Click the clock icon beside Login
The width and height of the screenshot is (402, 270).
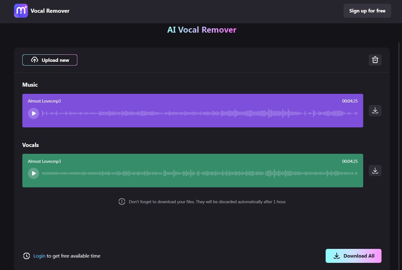(27, 256)
